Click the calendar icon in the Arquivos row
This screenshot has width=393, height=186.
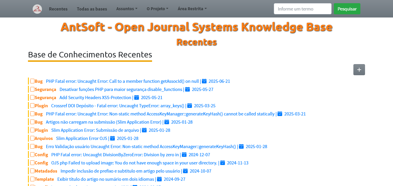pyautogui.click(x=112, y=138)
